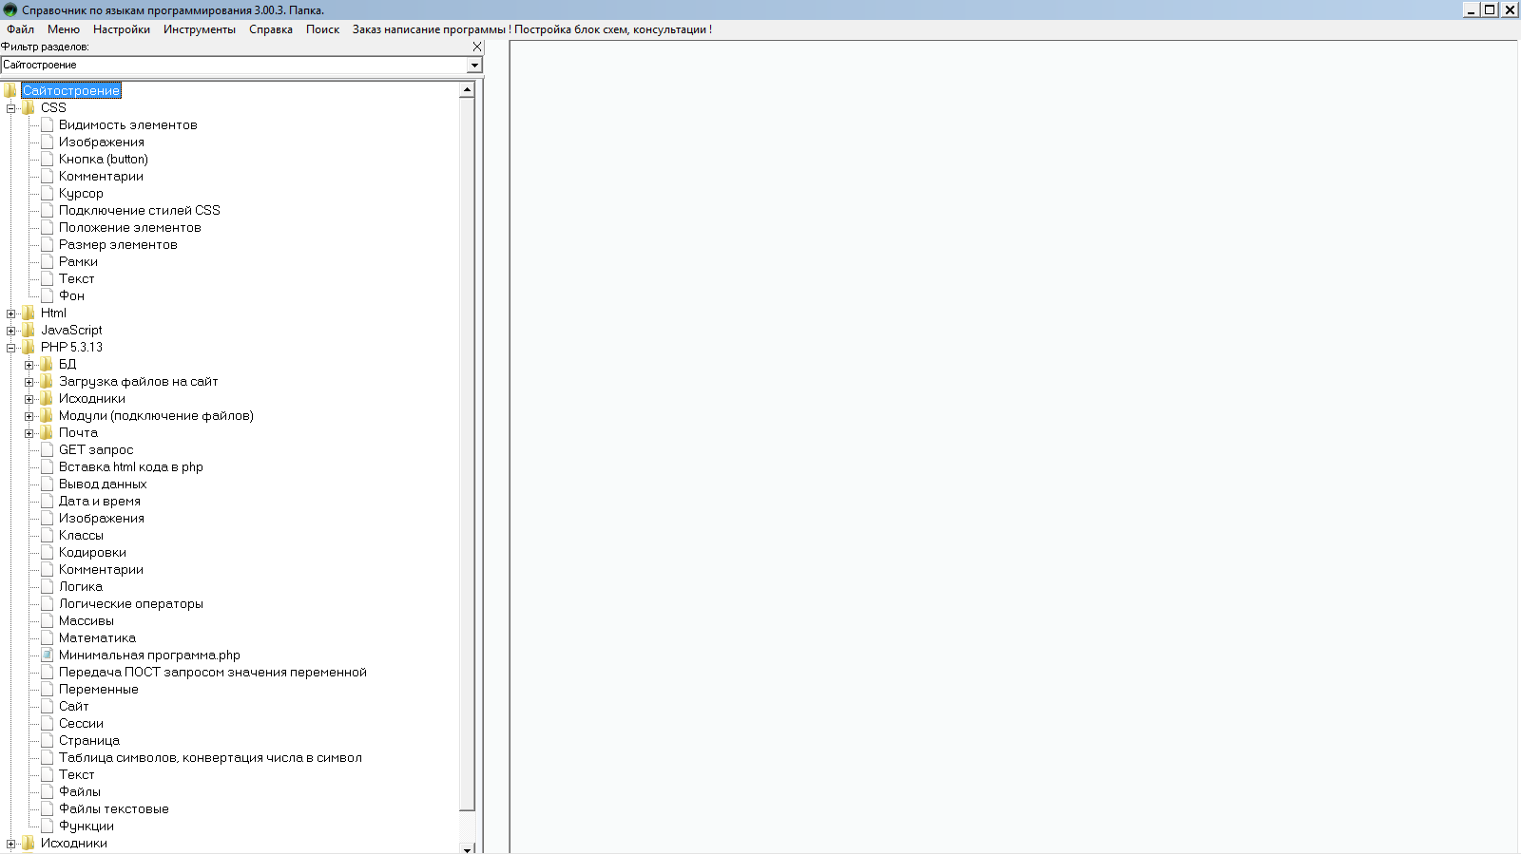Expand the БД subfolder
The height and width of the screenshot is (855, 1521).
(29, 365)
